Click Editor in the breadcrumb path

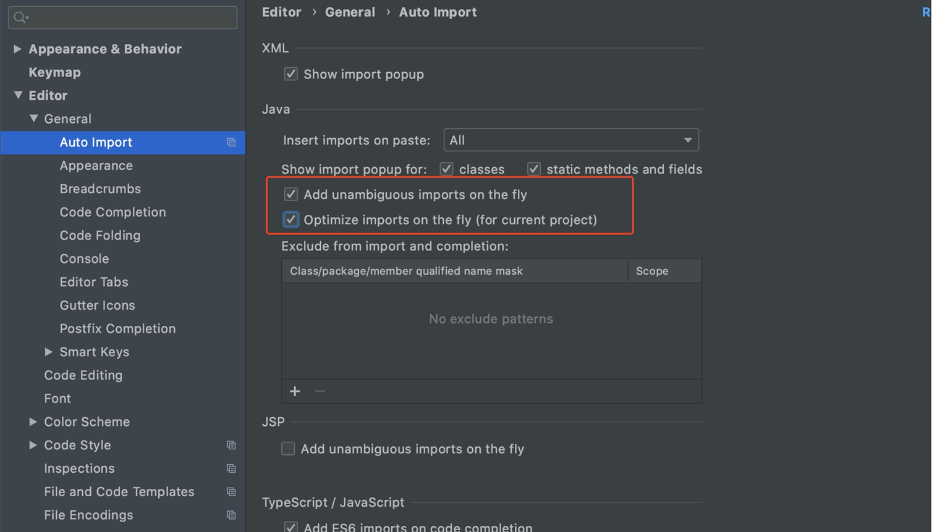(x=281, y=12)
